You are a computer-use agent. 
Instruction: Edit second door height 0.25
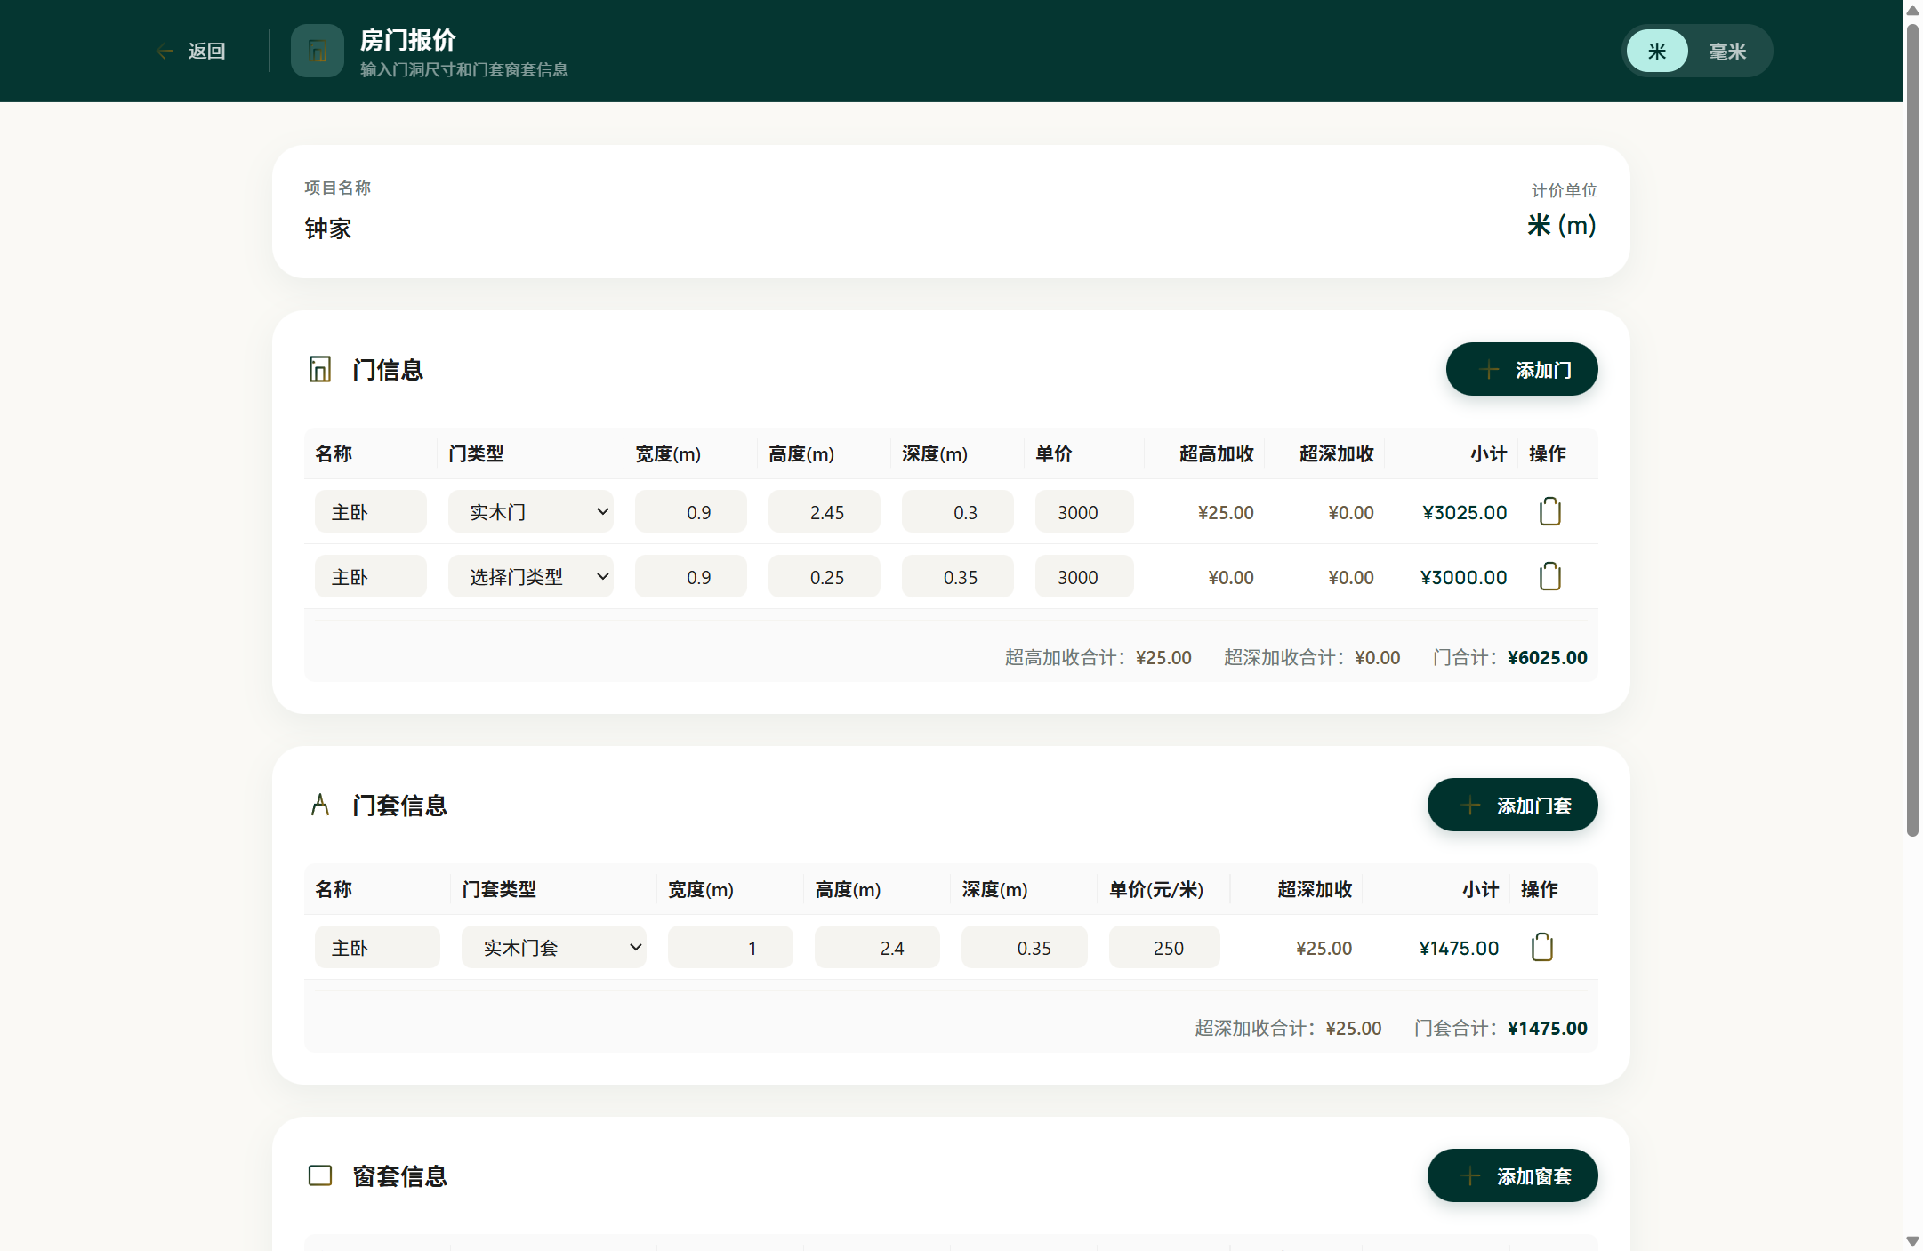click(x=825, y=576)
